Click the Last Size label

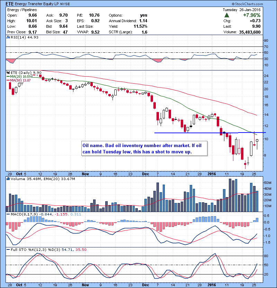point(85,26)
